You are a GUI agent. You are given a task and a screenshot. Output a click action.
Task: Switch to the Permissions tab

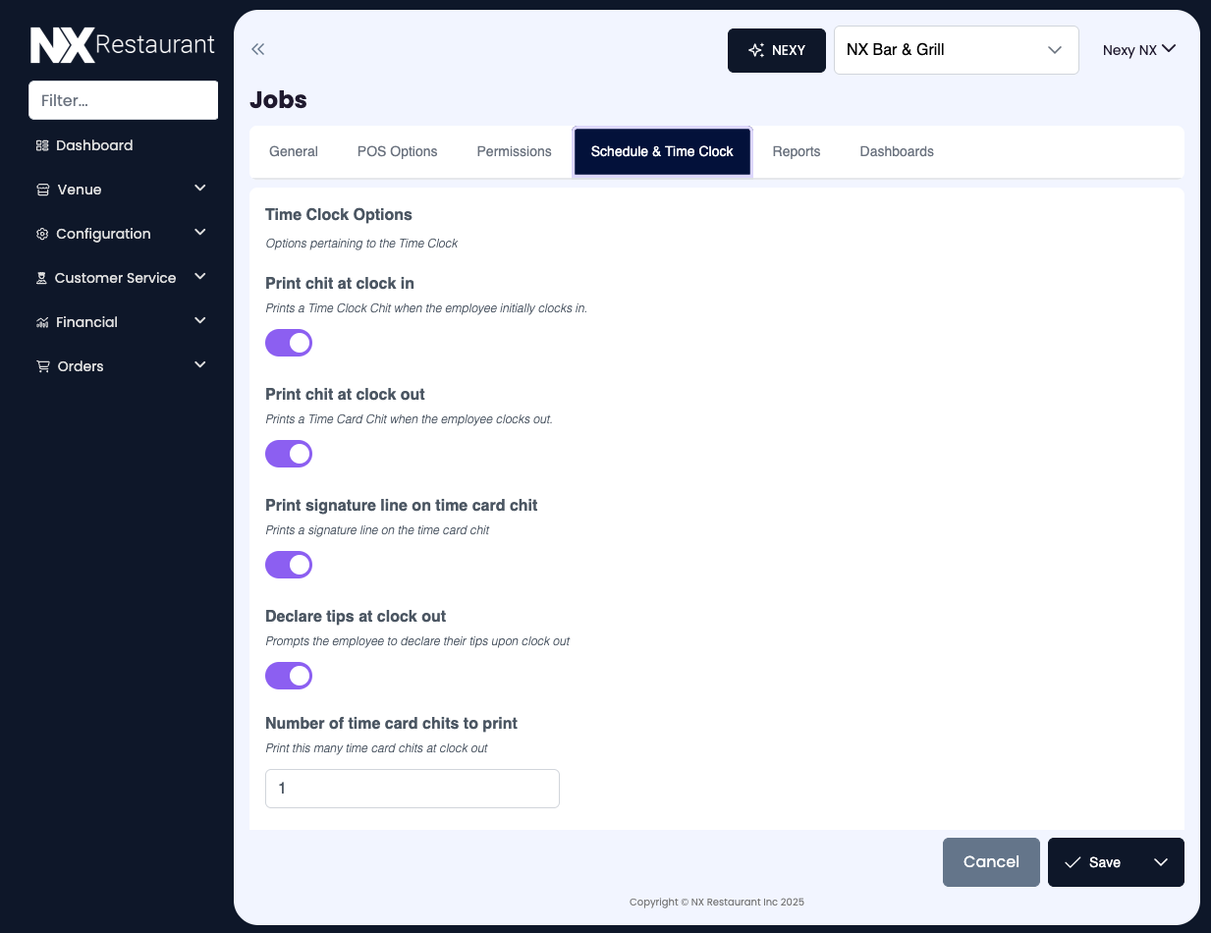514,151
